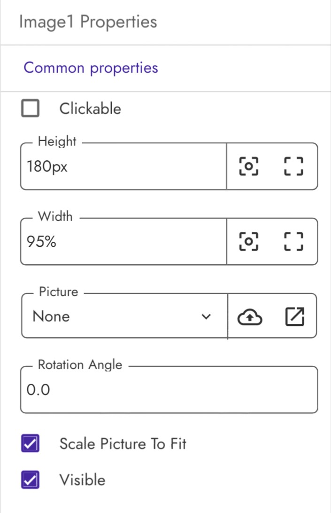Collapse the Common properties section
The width and height of the screenshot is (331, 513).
[91, 68]
